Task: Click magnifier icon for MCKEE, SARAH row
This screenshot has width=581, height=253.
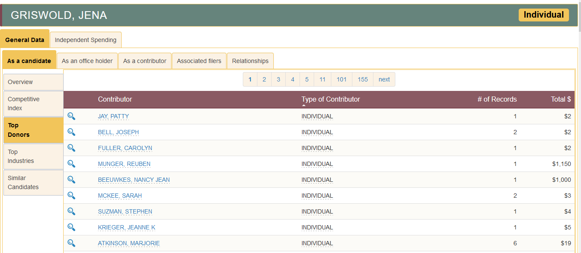Action: [71, 196]
